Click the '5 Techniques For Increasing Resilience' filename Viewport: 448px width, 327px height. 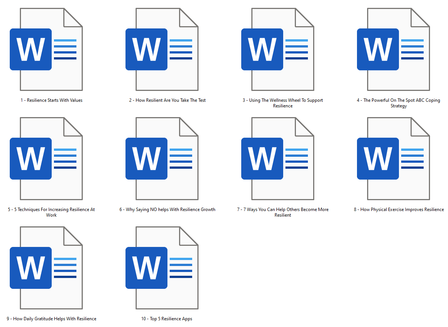51,210
